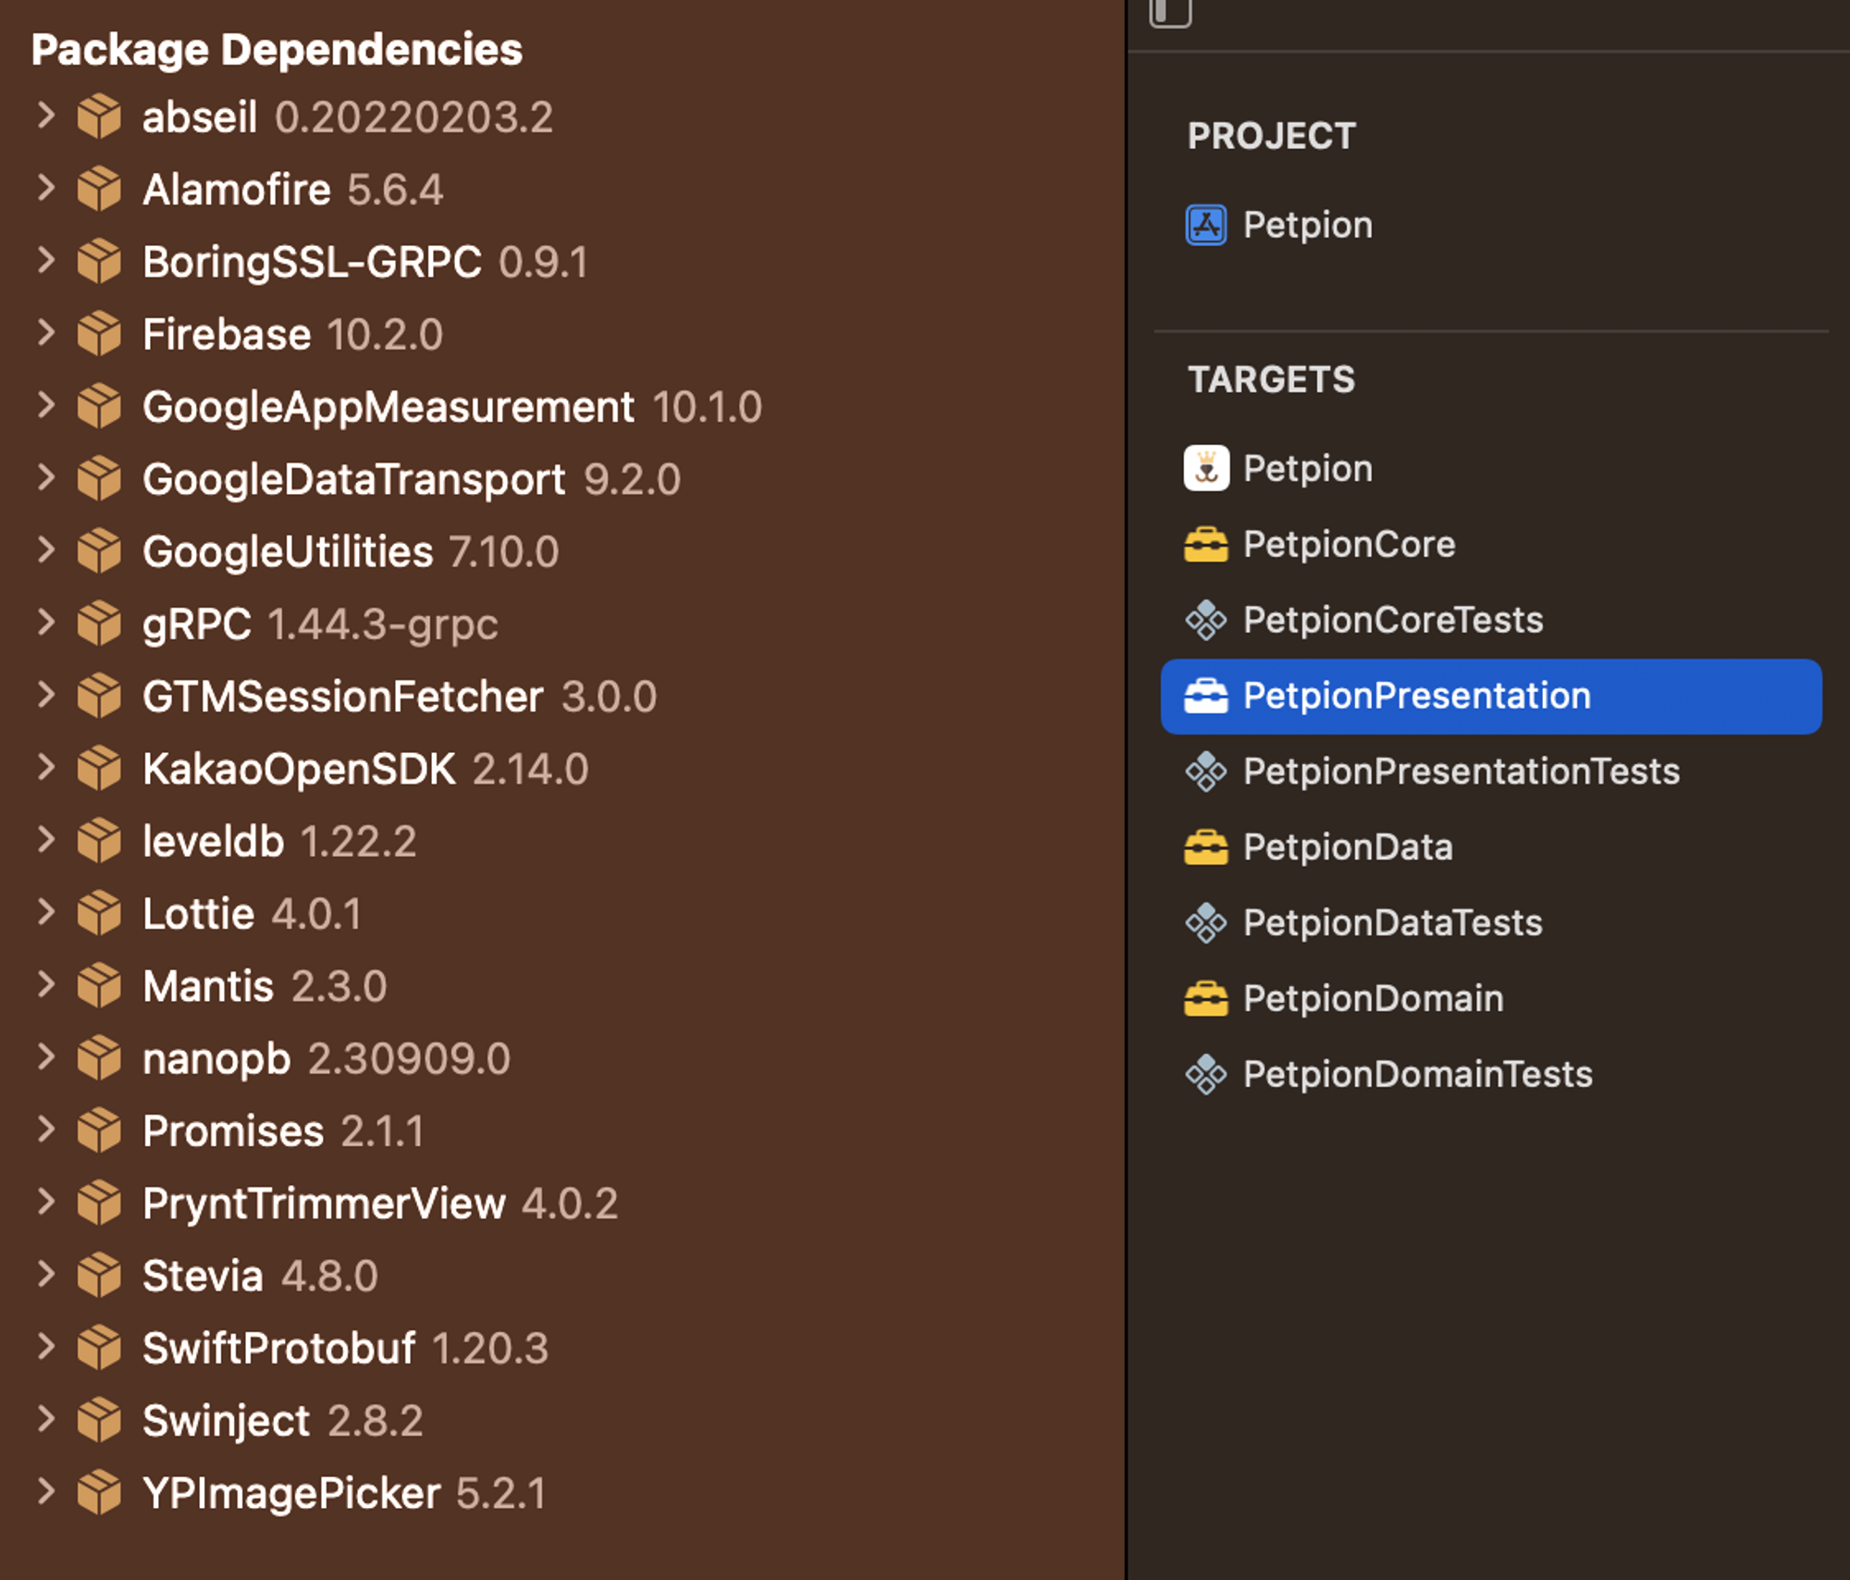Image resolution: width=1850 pixels, height=1580 pixels.
Task: Expand the abseil package dependency
Action: [x=45, y=116]
